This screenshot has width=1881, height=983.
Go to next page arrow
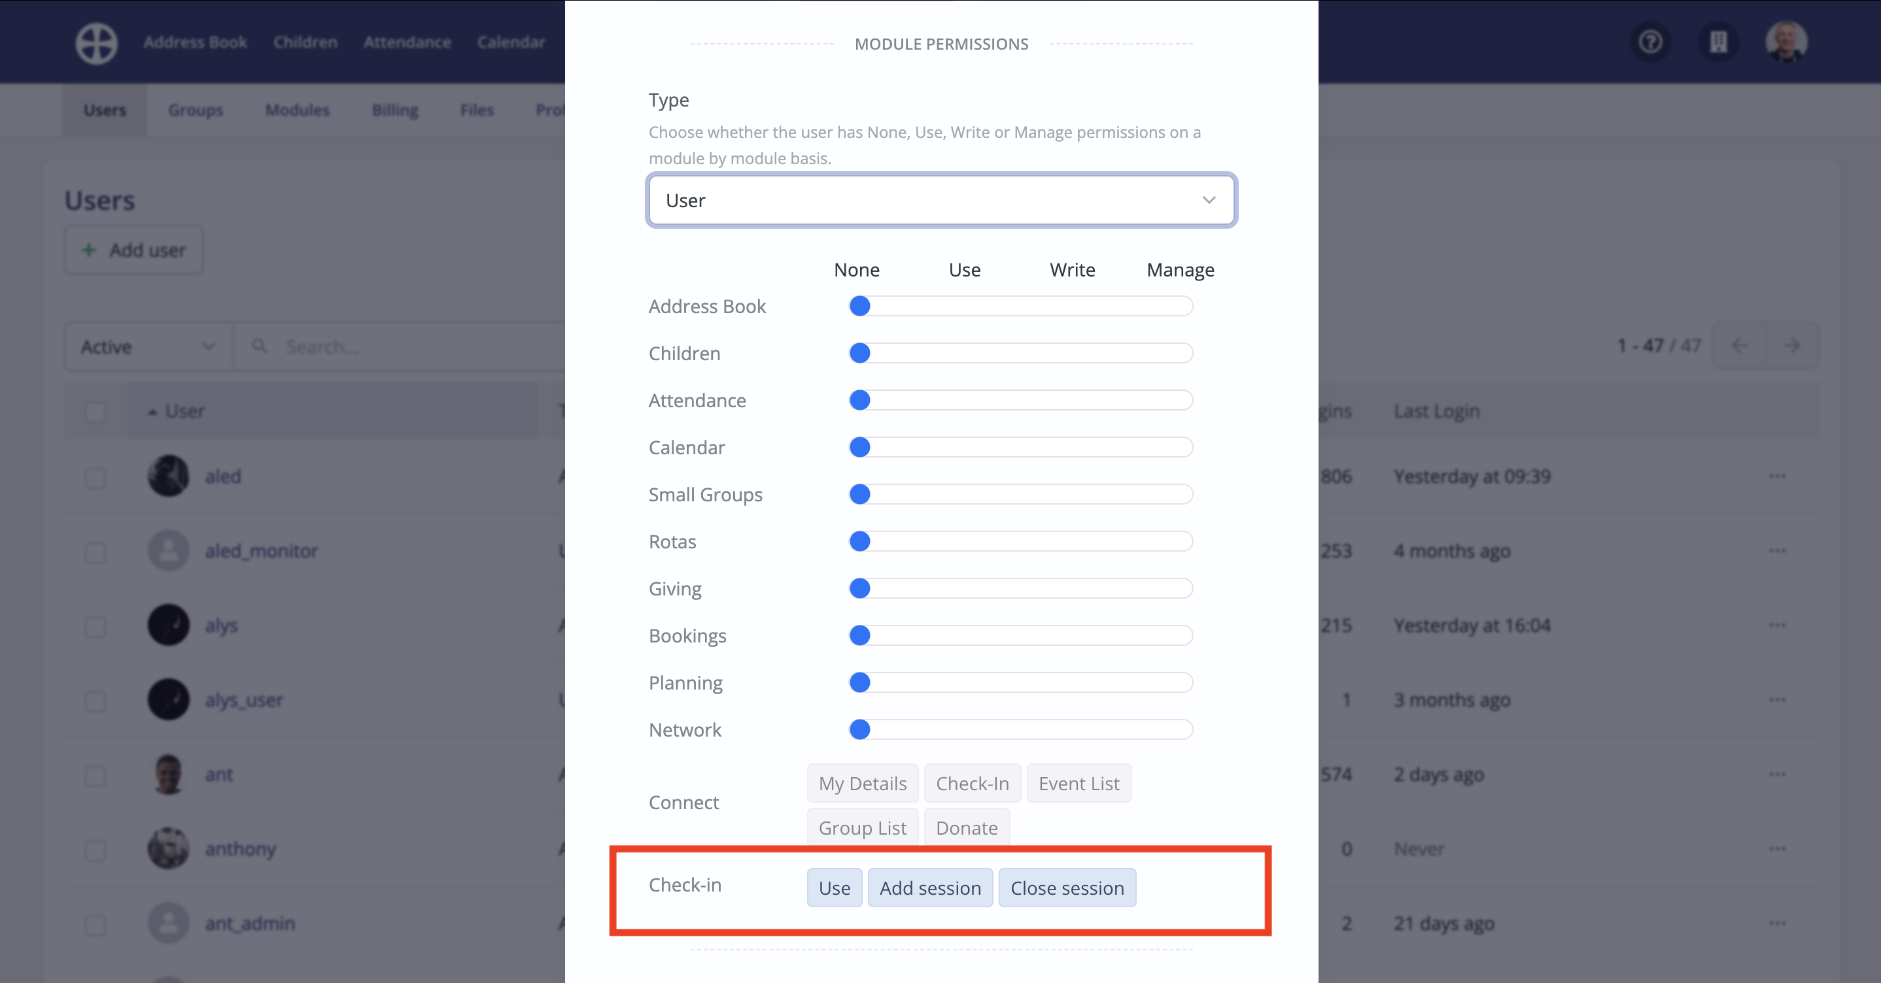pos(1791,346)
